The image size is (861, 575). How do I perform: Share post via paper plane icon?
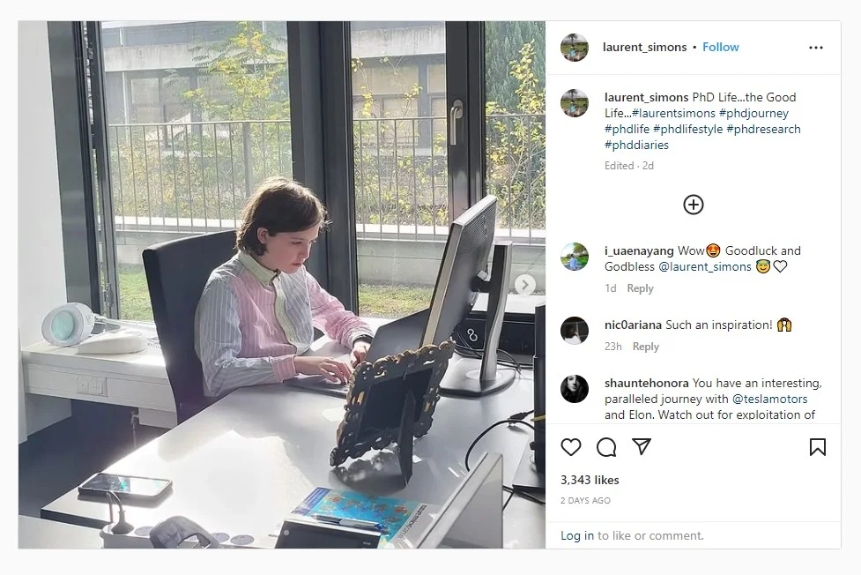pyautogui.click(x=642, y=446)
